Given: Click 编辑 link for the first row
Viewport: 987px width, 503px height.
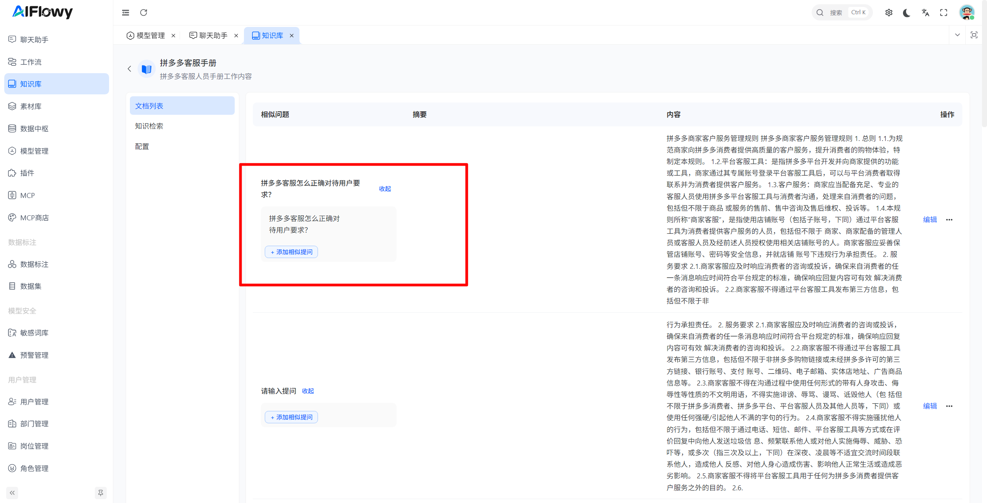Looking at the screenshot, I should [930, 220].
